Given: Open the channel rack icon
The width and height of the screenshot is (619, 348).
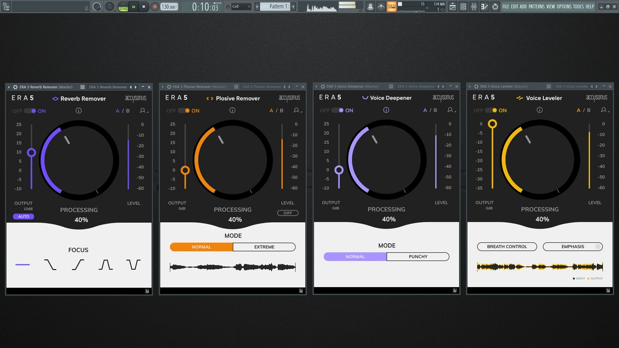Looking at the screenshot, I should coord(464,7).
